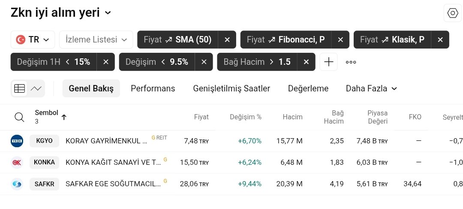463x209 pixels.
Task: Remove the Fibonacci, P price filter
Action: pyautogui.click(x=340, y=39)
